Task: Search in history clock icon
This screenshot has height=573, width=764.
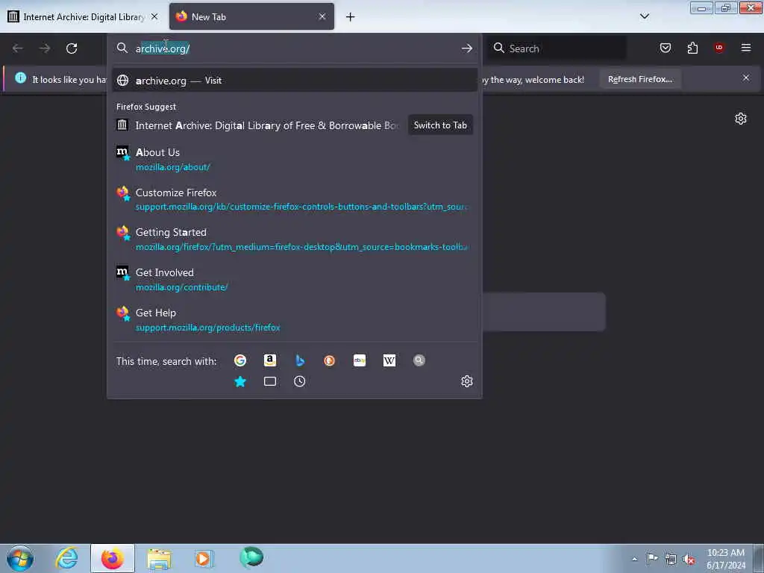Action: tap(300, 381)
